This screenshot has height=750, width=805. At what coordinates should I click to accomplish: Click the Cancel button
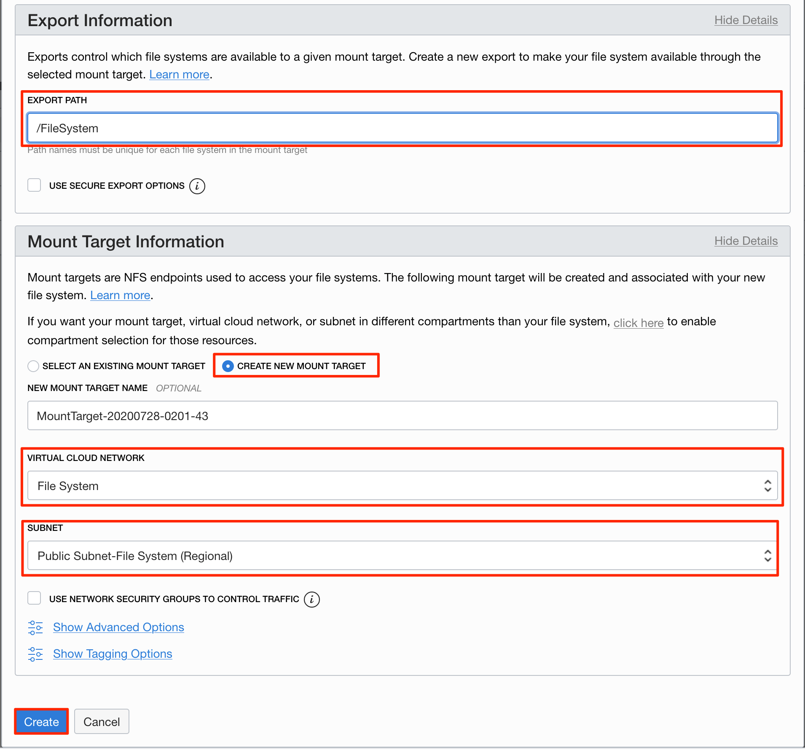click(102, 722)
